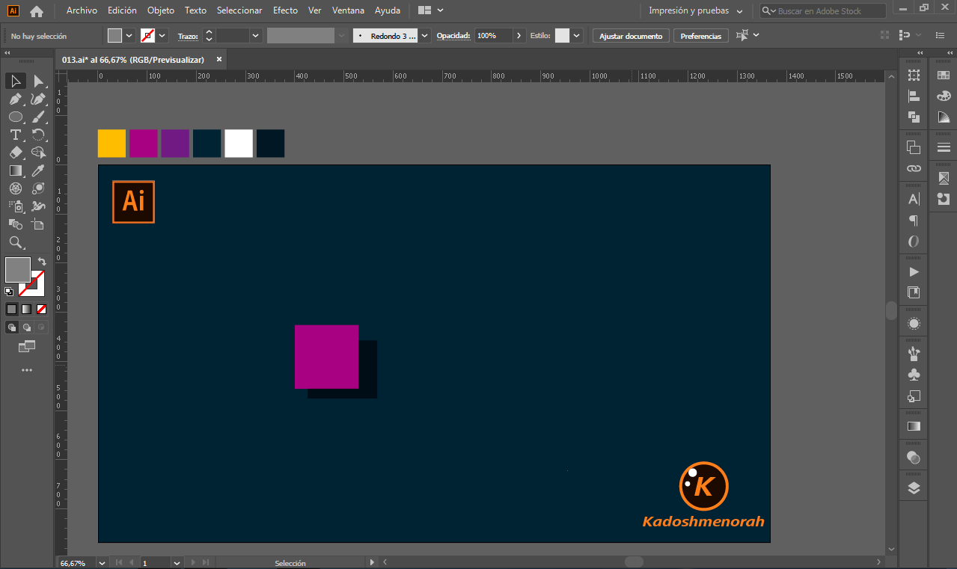This screenshot has height=569, width=957.
Task: Open fill color dropdown in control bar
Action: coord(129,36)
